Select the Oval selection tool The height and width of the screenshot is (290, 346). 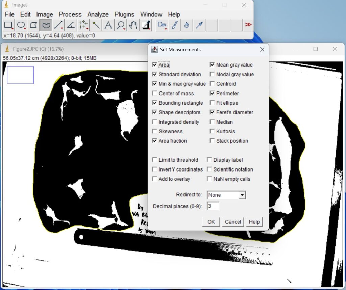point(21,25)
